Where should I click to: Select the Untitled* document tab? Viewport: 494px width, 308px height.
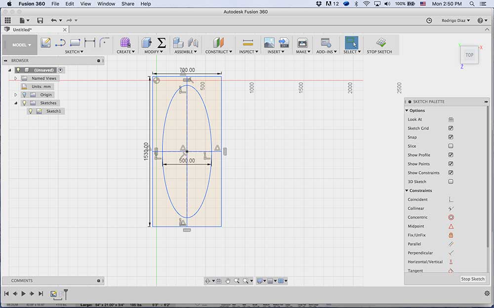(35, 30)
